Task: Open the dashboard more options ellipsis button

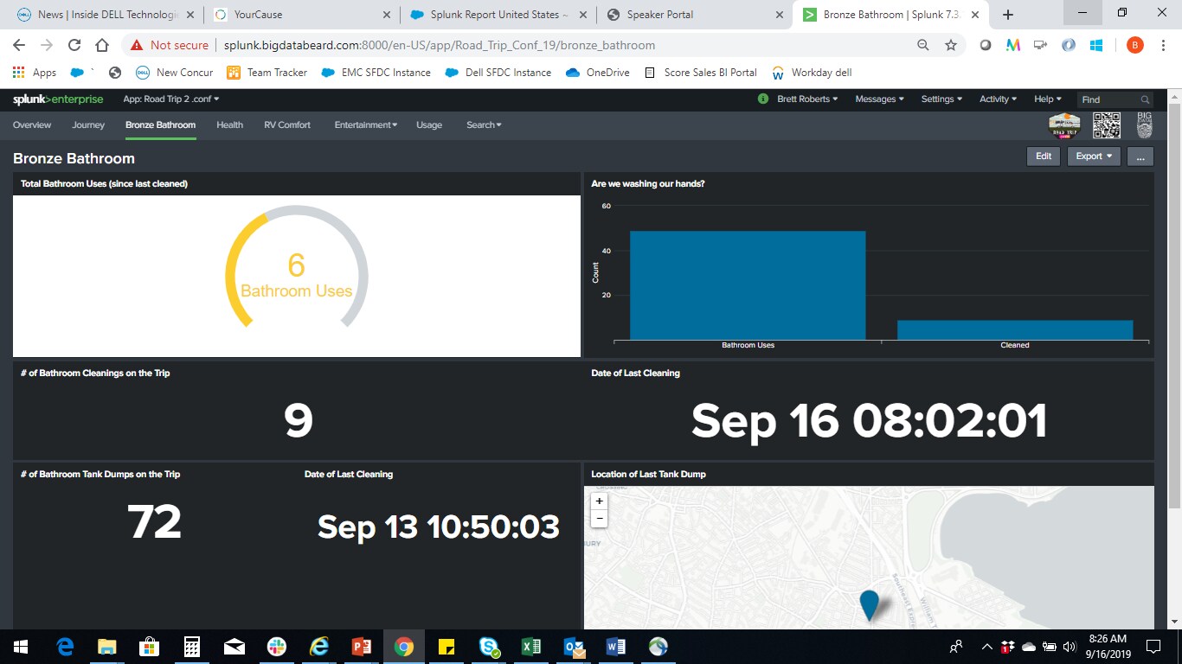Action: coord(1140,156)
